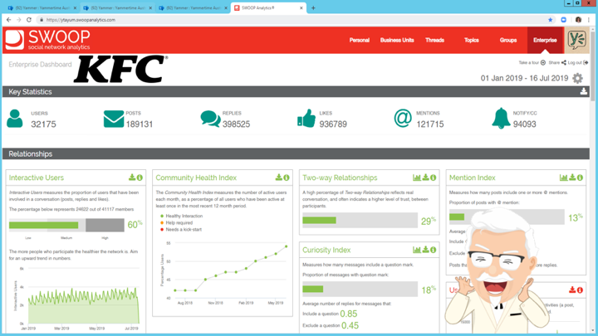
Task: Click the KFC logo
Action: (120, 69)
